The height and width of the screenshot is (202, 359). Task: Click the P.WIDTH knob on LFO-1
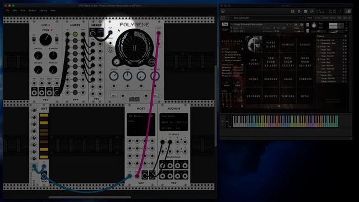click(x=53, y=56)
